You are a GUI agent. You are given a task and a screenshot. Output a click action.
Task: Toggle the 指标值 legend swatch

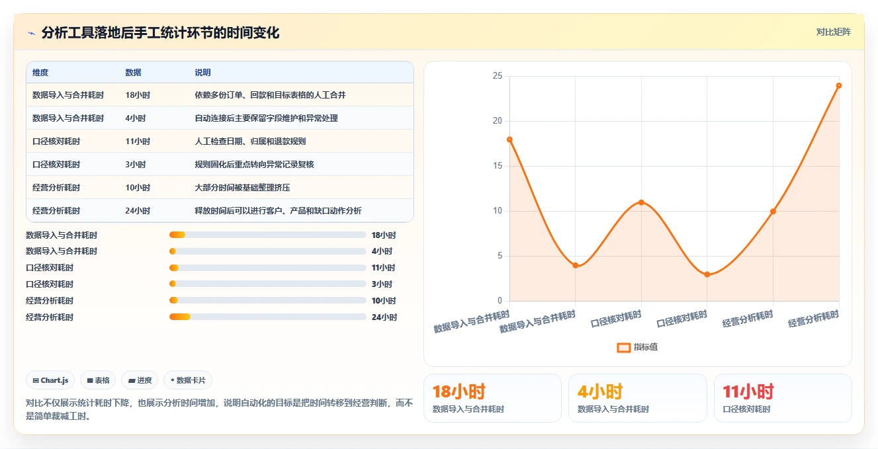(623, 347)
